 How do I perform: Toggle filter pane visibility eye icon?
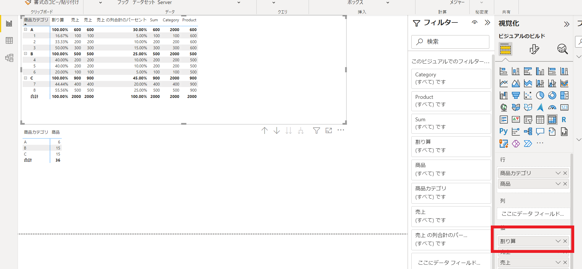click(475, 22)
